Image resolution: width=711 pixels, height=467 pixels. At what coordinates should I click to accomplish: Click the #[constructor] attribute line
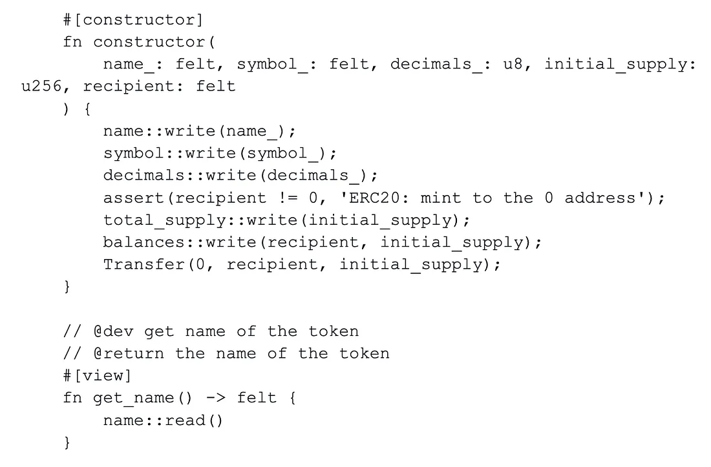[x=133, y=20]
